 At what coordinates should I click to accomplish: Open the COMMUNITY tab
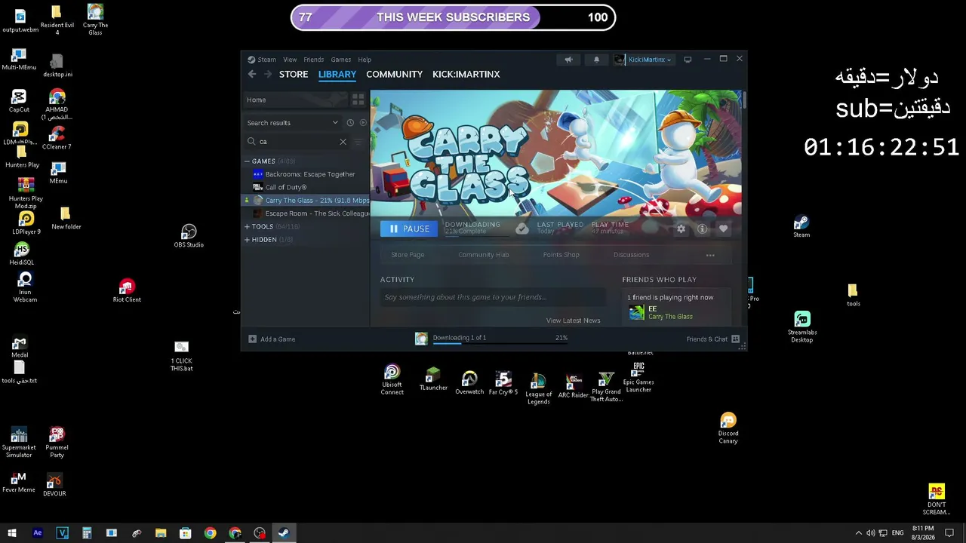coord(394,74)
